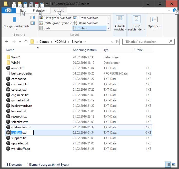Select the engineers.txt file icon
179x169 pixels.
click(x=8, y=95)
